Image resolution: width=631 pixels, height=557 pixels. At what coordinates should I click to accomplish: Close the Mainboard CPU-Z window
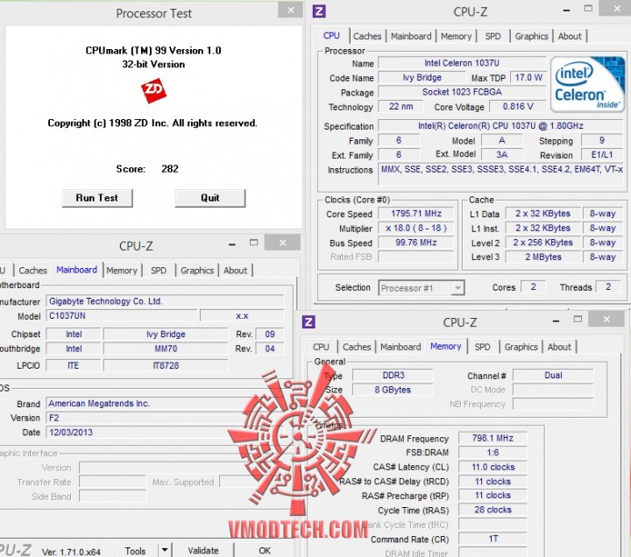click(283, 243)
